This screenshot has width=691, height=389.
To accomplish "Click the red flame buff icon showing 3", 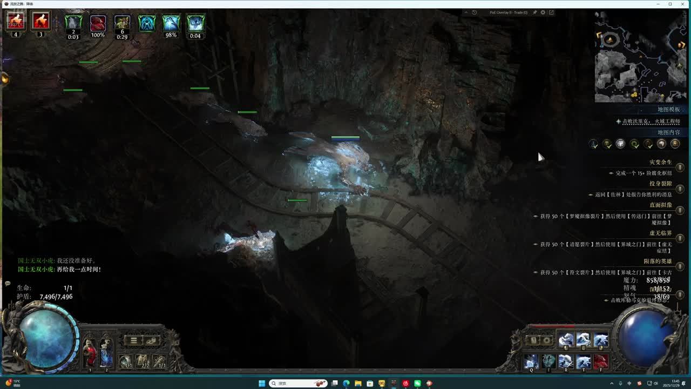I will (40, 21).
